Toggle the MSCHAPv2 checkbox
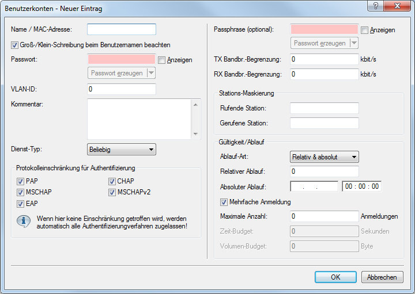415x294 pixels. pyautogui.click(x=112, y=192)
